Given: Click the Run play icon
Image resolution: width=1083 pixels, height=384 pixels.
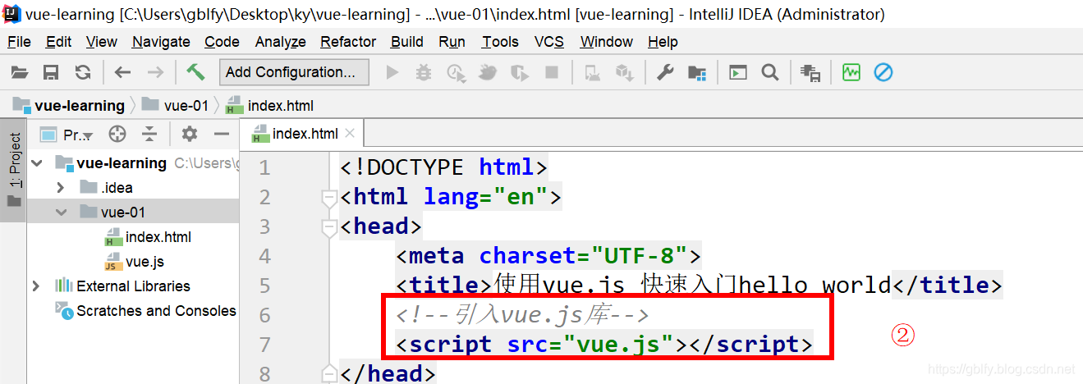Looking at the screenshot, I should pyautogui.click(x=392, y=73).
